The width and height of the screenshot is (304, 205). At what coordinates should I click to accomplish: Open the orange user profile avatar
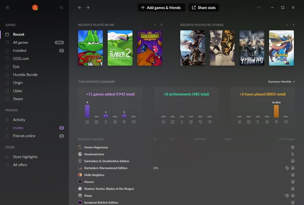(35, 7)
